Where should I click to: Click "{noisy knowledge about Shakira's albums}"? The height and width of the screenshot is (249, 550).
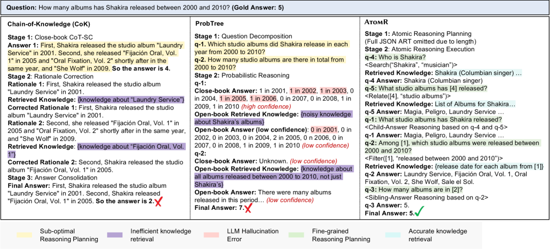[274, 118]
